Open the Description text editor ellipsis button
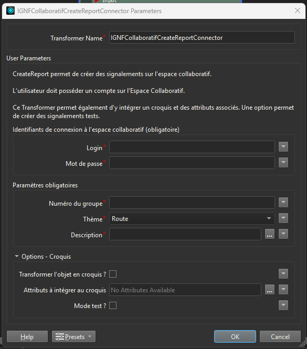Image resolution: width=307 pixels, height=349 pixels. 270,234
